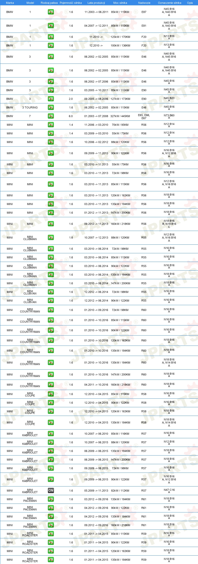The image size is (198, 564).
Task: Click the Lata produkcji column header
Action: coord(96,3)
